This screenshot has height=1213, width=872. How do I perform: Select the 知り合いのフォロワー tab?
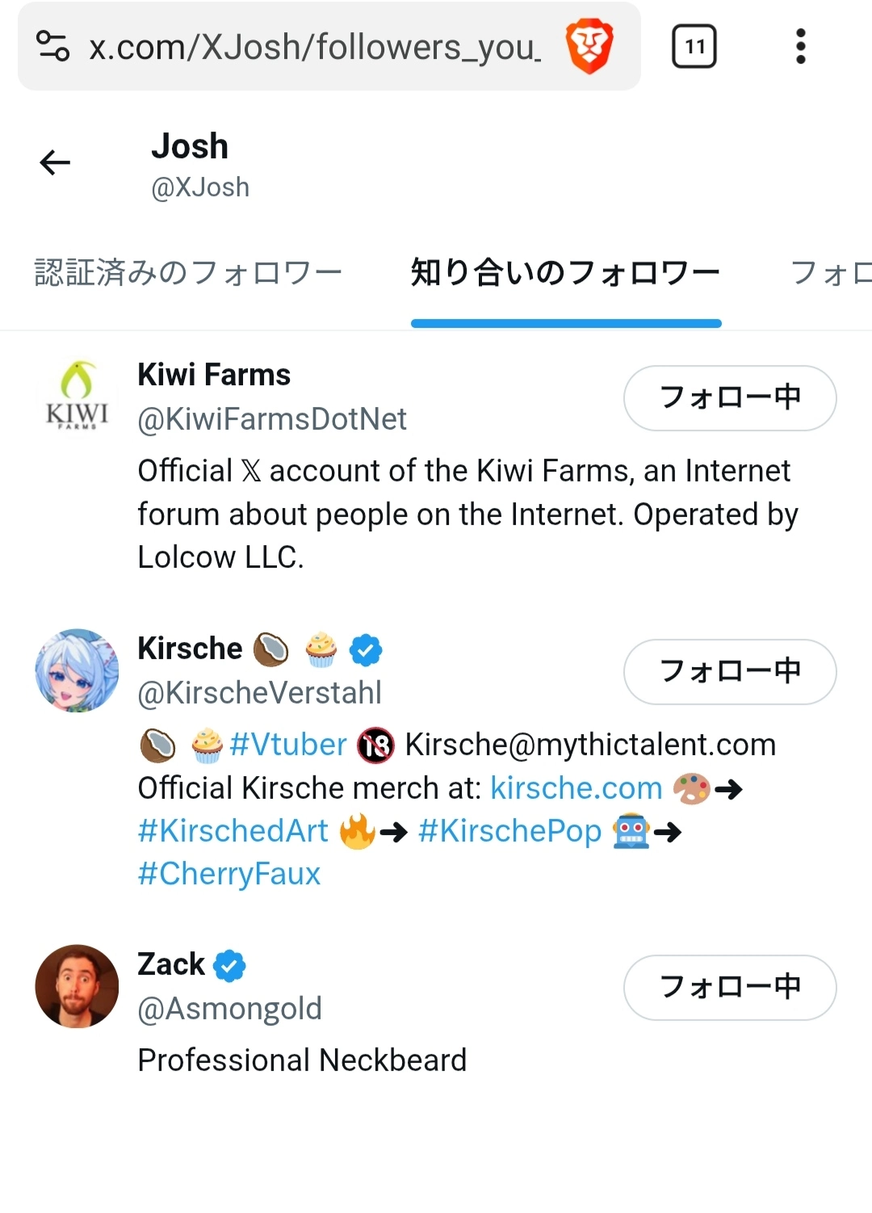point(565,273)
